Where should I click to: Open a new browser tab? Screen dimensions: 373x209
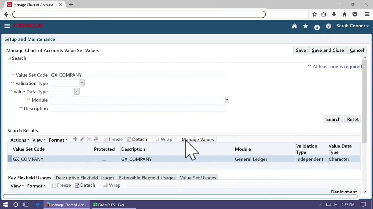[71, 4]
